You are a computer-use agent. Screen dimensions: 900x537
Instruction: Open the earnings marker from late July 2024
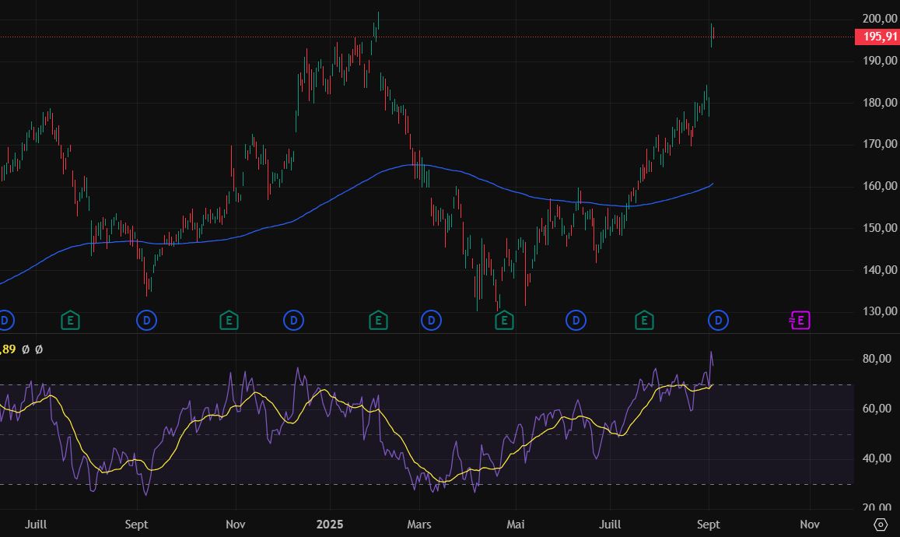[x=71, y=319]
